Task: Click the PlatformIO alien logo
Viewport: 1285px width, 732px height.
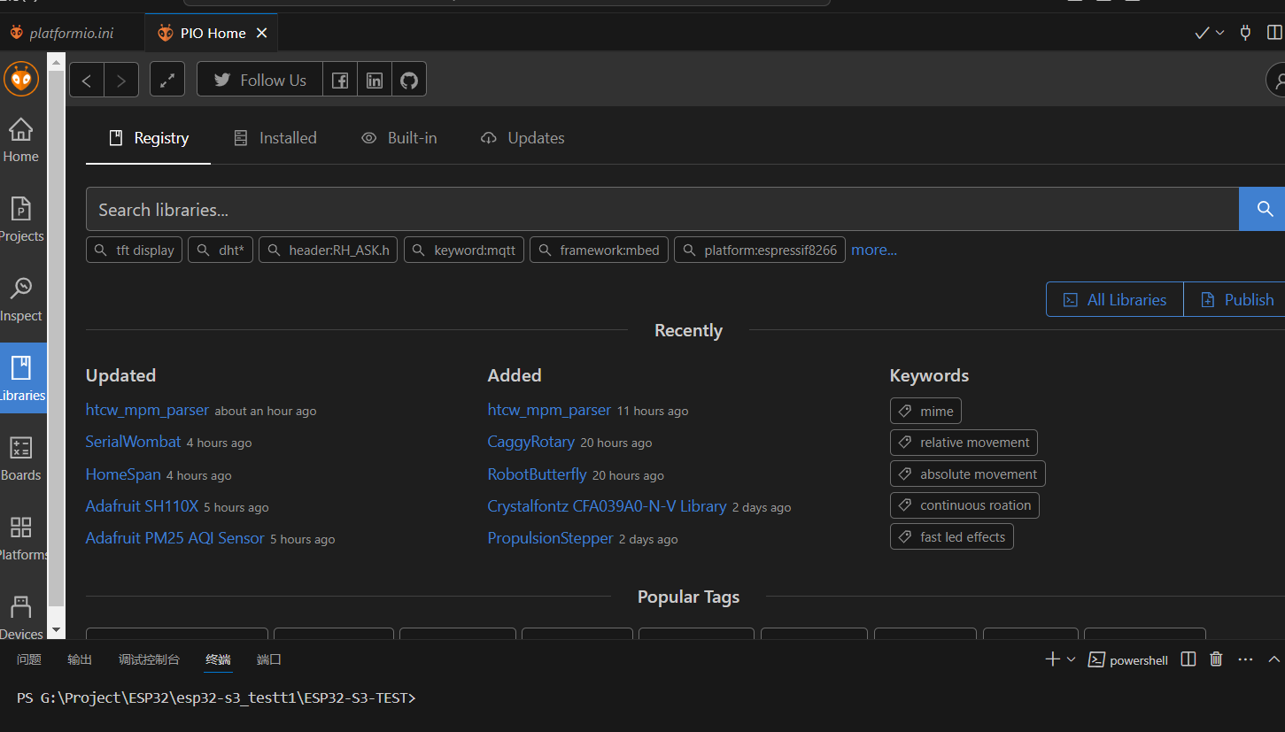Action: 21,79
